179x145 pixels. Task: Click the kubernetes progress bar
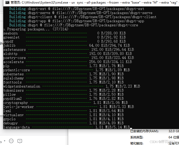(56, 74)
